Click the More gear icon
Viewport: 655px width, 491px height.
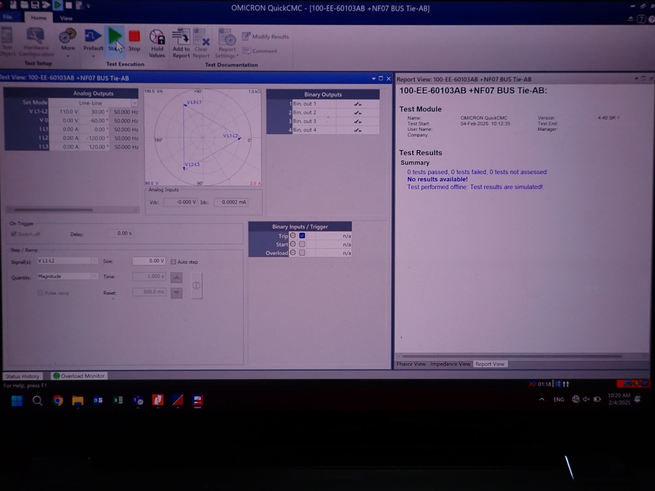68,37
